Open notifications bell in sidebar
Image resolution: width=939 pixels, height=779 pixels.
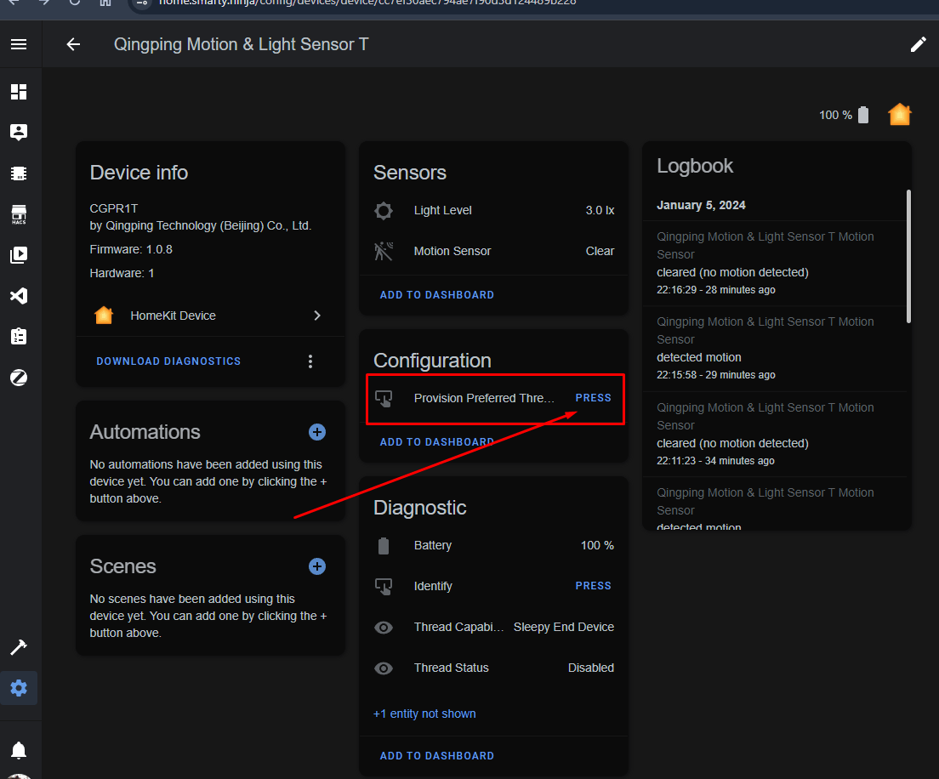click(x=19, y=750)
